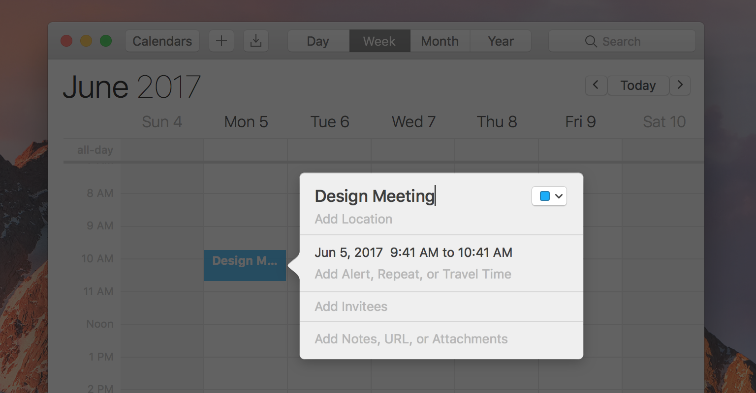Go to next week with right arrow
Viewport: 756px width, 393px height.
point(680,85)
